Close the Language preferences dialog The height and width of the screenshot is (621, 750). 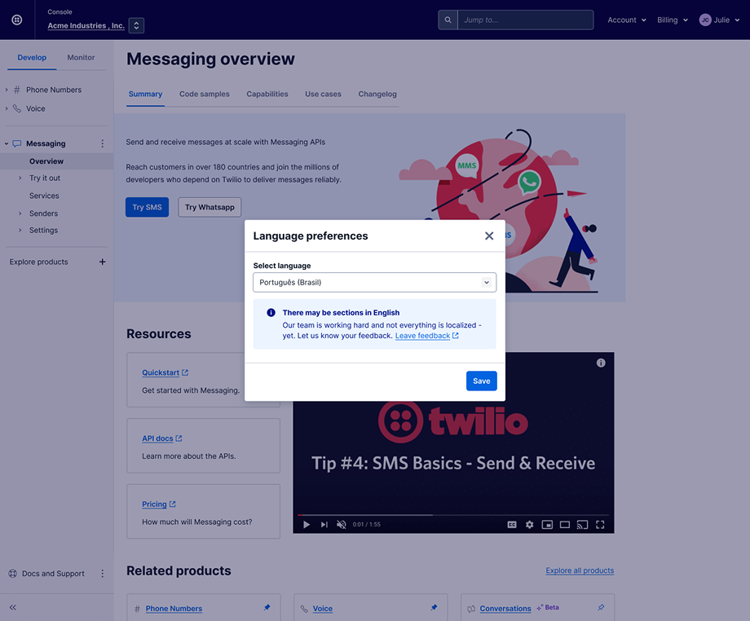click(x=489, y=236)
